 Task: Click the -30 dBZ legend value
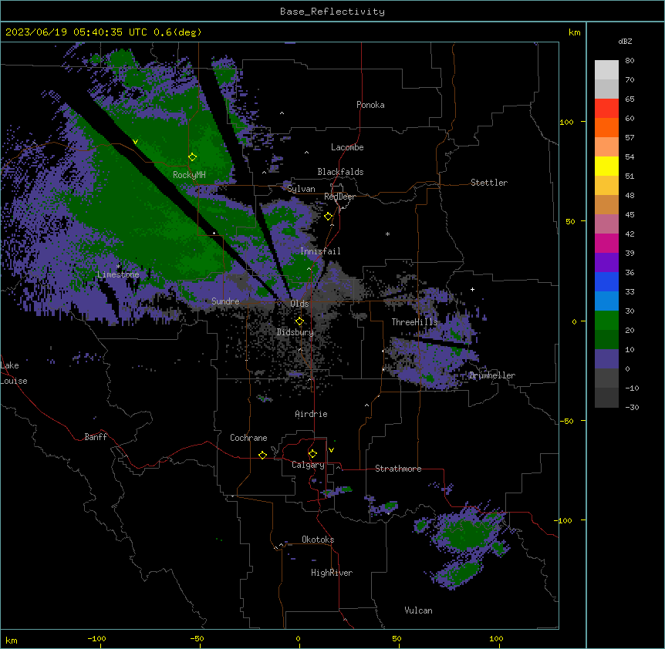click(x=632, y=408)
